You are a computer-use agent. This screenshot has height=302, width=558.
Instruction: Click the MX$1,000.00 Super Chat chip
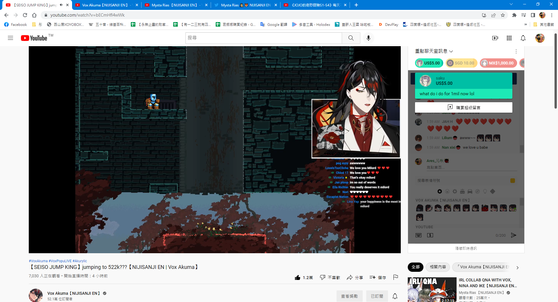click(498, 63)
